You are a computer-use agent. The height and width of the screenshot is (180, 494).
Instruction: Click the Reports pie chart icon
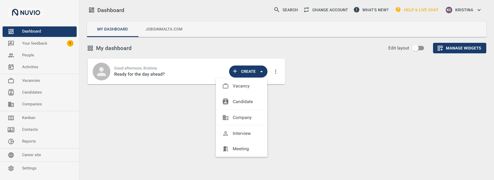(11, 141)
